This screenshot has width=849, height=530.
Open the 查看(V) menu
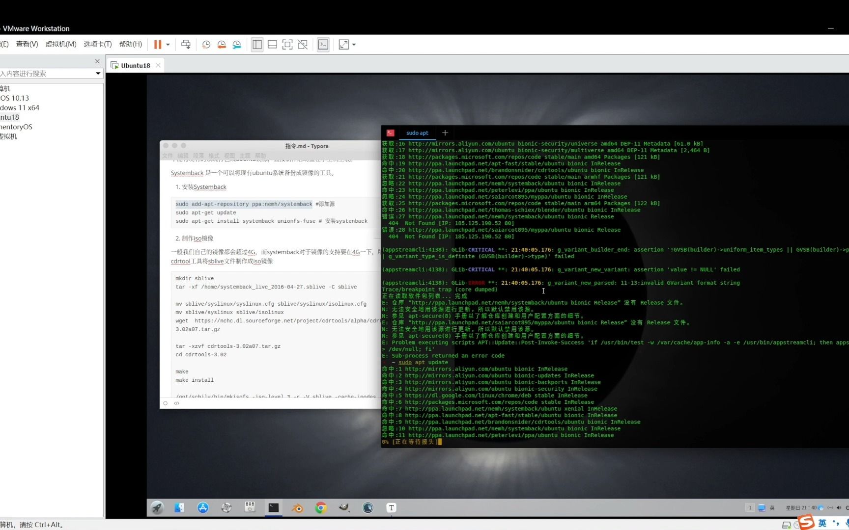(27, 44)
